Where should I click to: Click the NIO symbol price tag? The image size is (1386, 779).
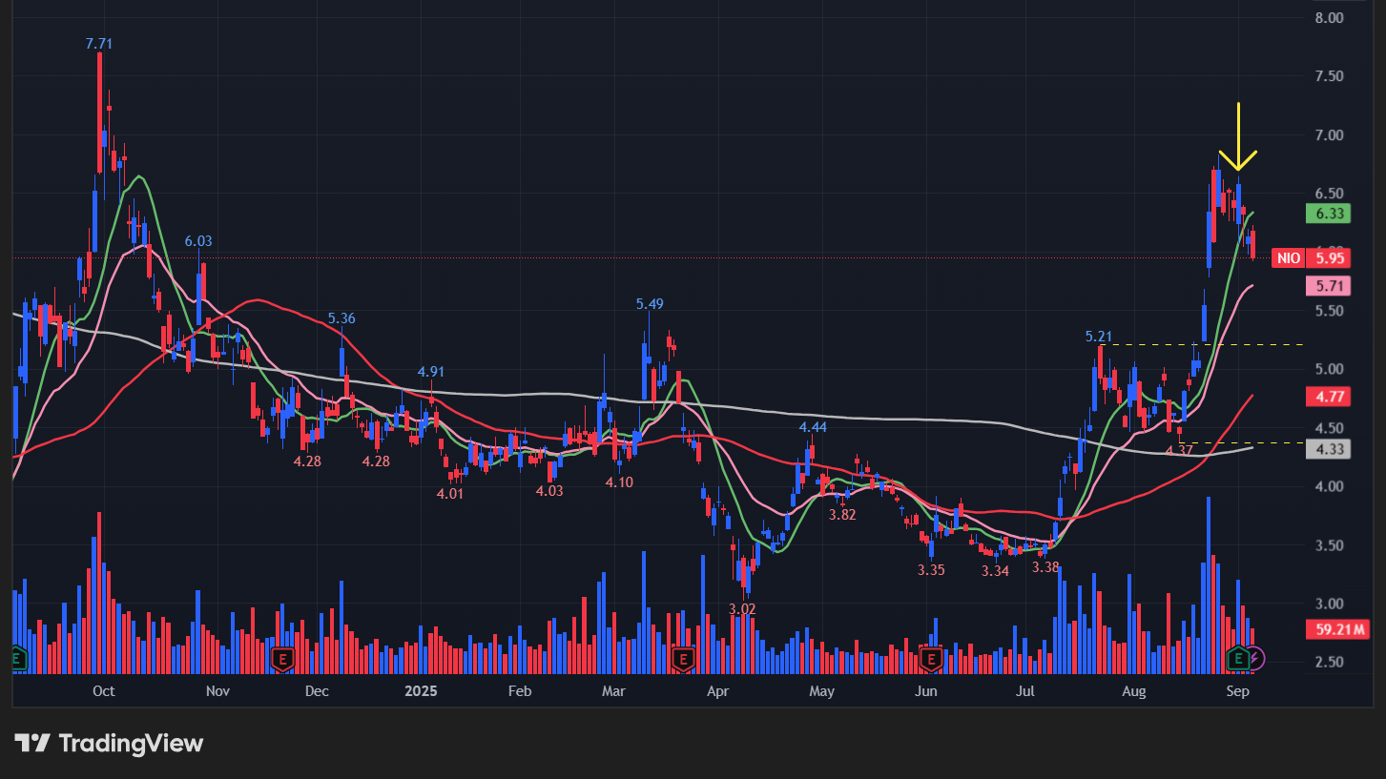click(x=1289, y=257)
